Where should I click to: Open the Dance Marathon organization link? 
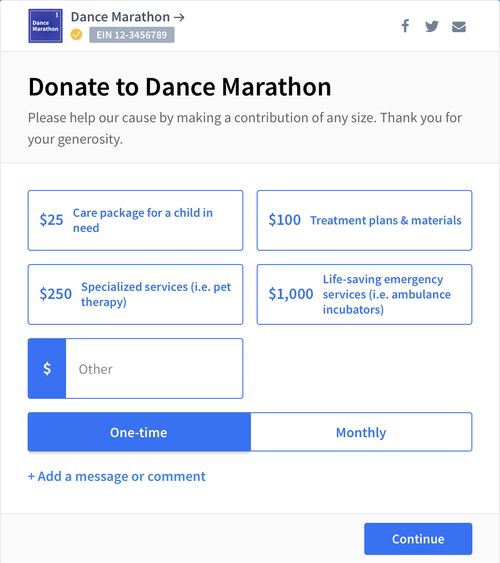pos(121,17)
